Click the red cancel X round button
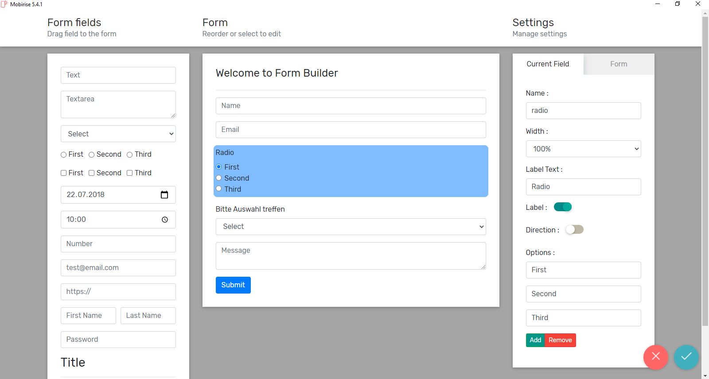Image resolution: width=709 pixels, height=379 pixels. (656, 356)
